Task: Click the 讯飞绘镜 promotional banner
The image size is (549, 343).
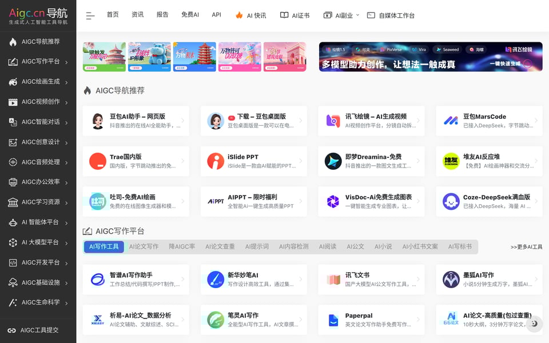Action: 430,57
